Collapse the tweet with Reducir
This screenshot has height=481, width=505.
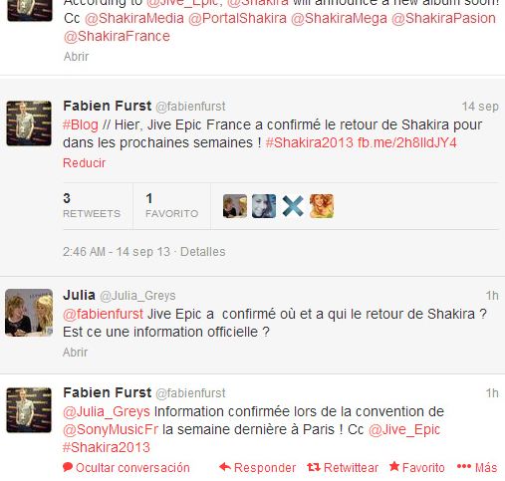tap(84, 163)
